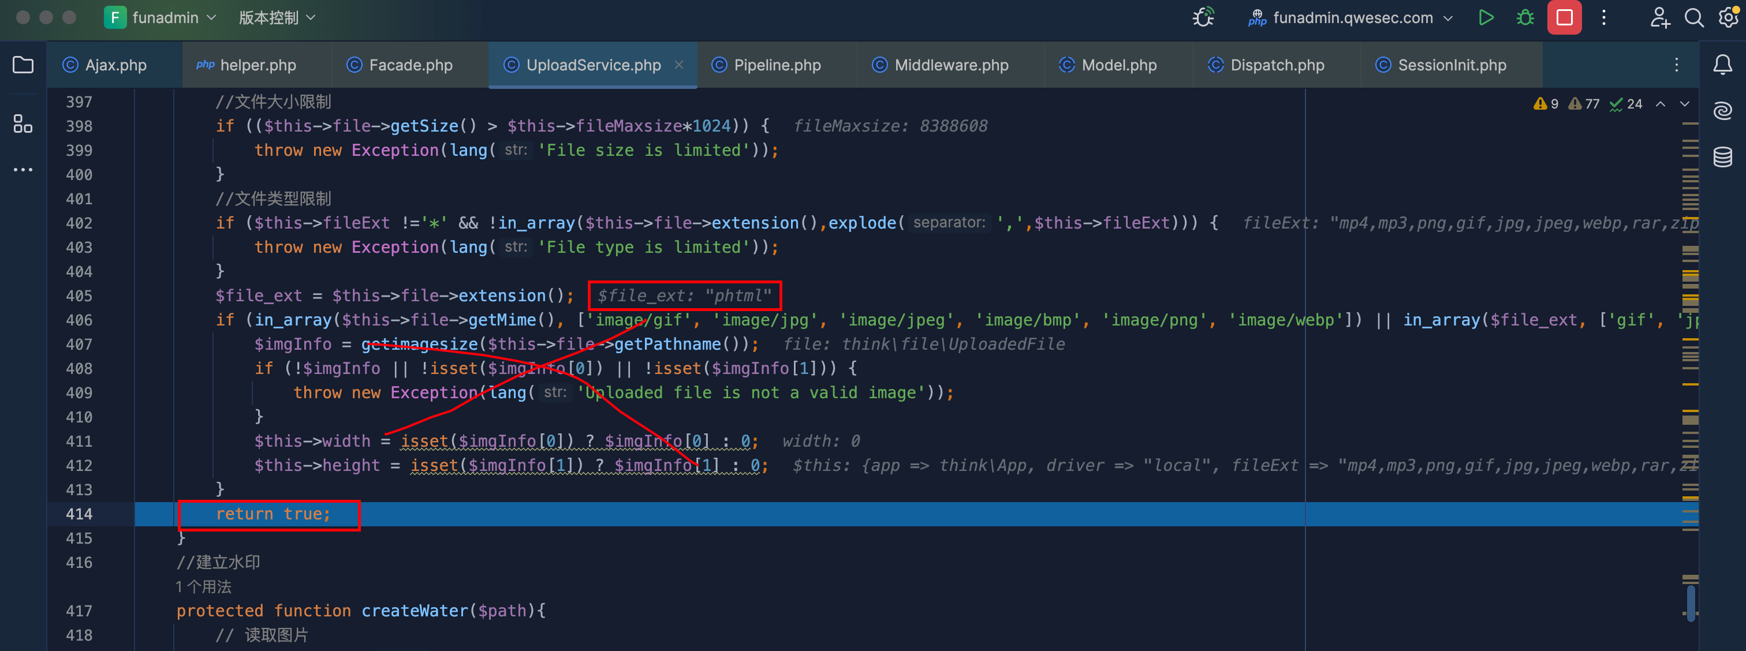Open the Project folder tool window

[x=23, y=65]
